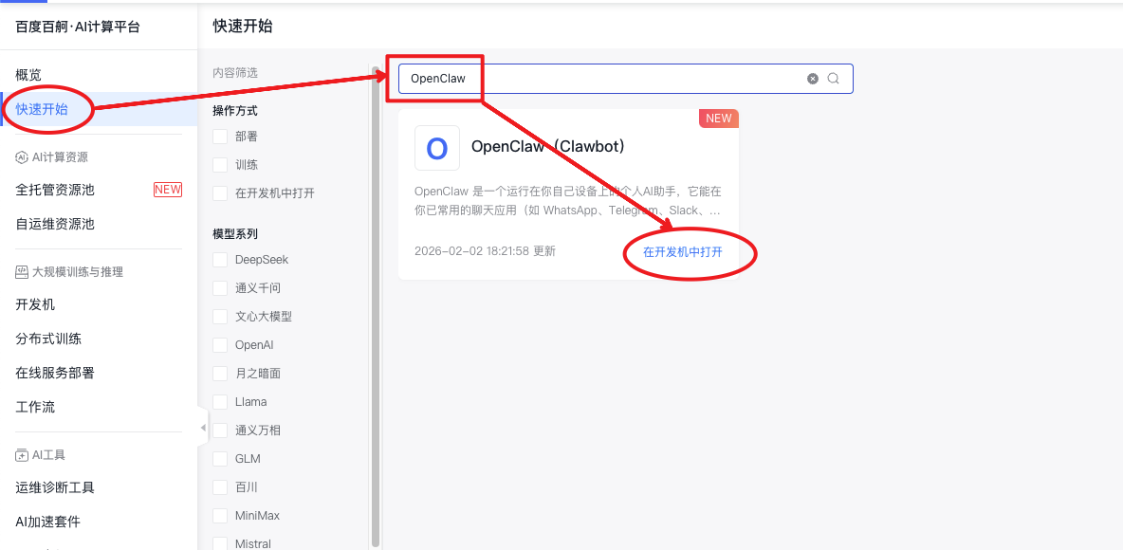Viewport: 1123px width, 550px height.
Task: Click the AI工具 section icon
Action: tap(22, 455)
